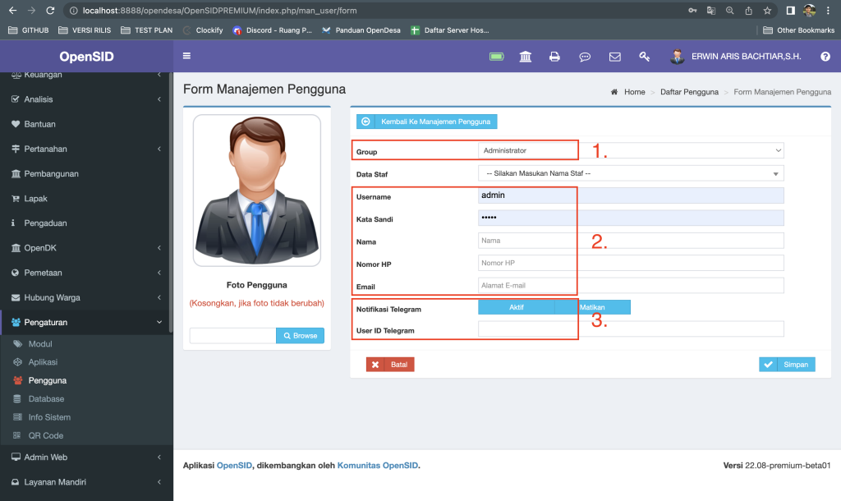Click the hamburger sidebar toggle icon
841x501 pixels.
point(186,57)
